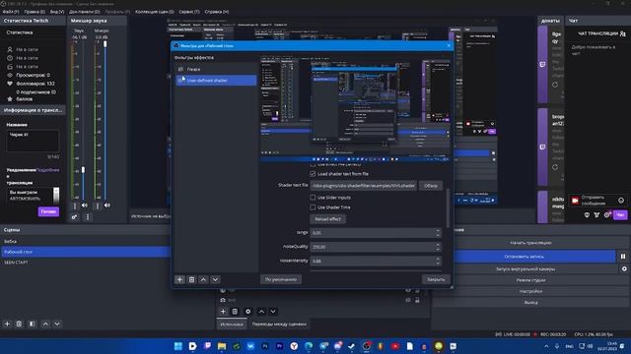This screenshot has height=354, width=631.
Task: Adjust the noiseIntensity spinner arrows
Action: click(438, 261)
